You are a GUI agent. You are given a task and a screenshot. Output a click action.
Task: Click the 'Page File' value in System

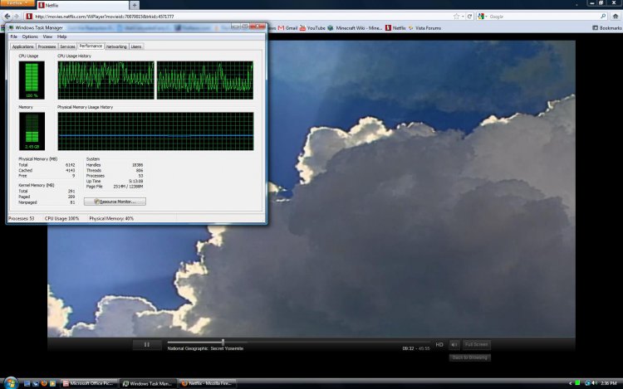(x=128, y=187)
